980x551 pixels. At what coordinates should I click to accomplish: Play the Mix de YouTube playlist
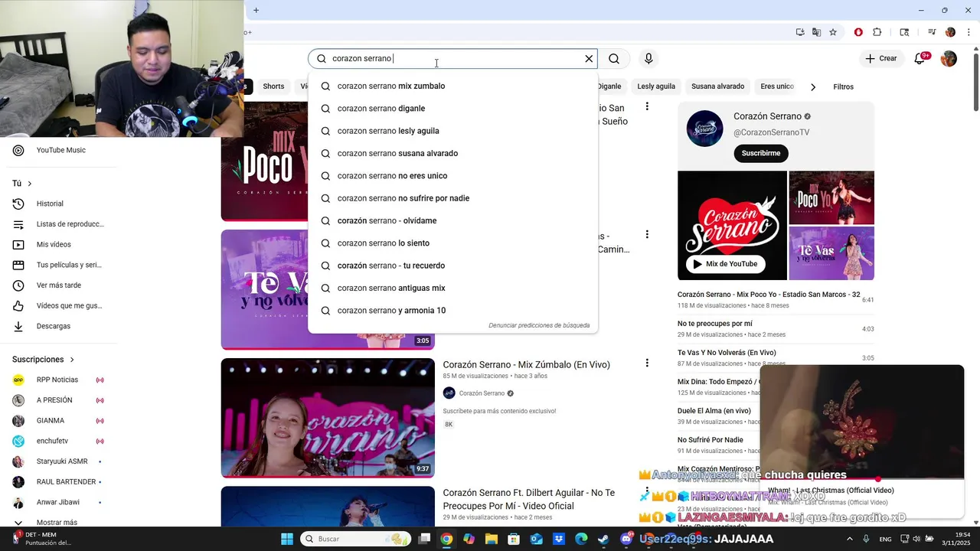click(725, 264)
